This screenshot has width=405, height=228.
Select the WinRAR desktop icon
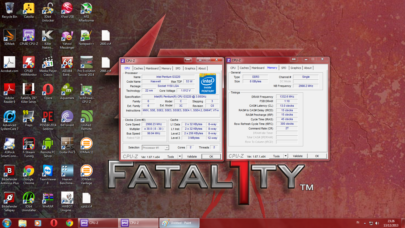48,200
